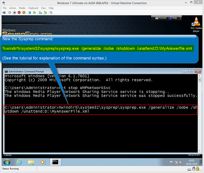This screenshot has height=173, width=204.
Task: Click the typed sysprep.exe command line
Action: pos(101,109)
